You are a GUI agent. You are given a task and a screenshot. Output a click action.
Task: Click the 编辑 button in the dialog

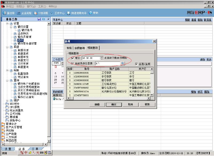click(97, 105)
